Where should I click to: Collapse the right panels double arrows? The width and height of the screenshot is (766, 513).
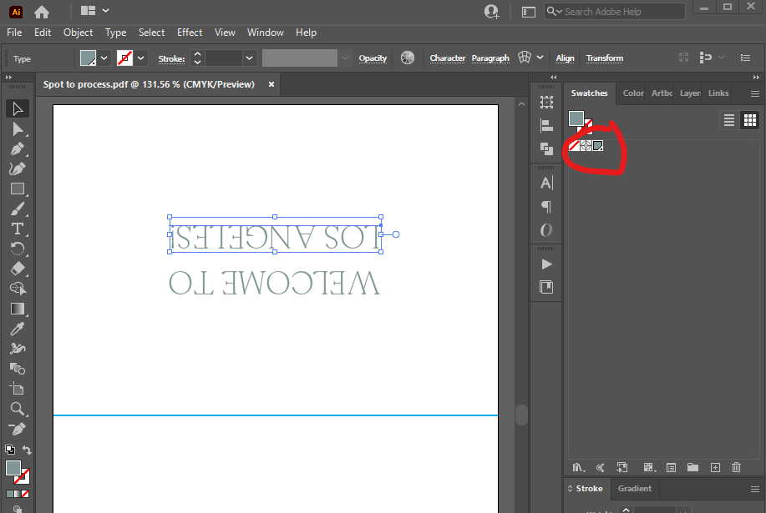point(756,77)
